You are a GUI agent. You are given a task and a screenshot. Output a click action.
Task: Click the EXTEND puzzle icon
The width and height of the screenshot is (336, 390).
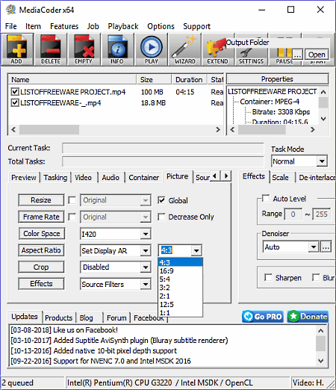click(217, 49)
